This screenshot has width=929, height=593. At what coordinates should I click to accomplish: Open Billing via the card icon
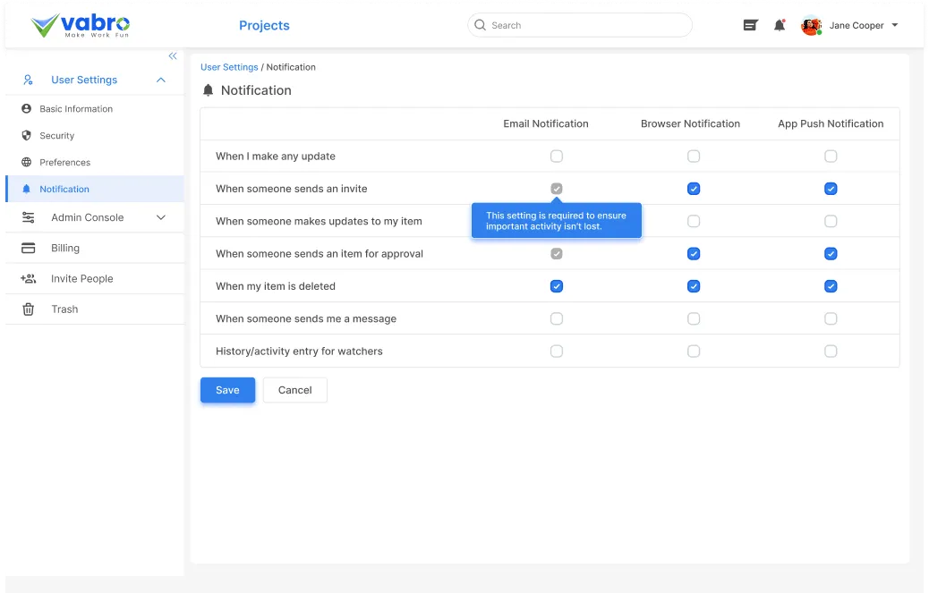26,247
